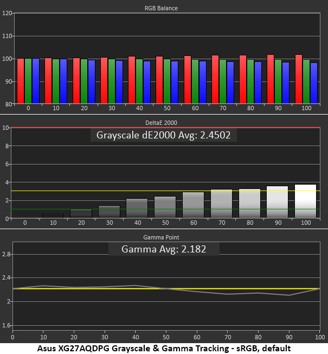Click the "90" y-axis label in RGB Balance
328x354 pixels.
9,81
